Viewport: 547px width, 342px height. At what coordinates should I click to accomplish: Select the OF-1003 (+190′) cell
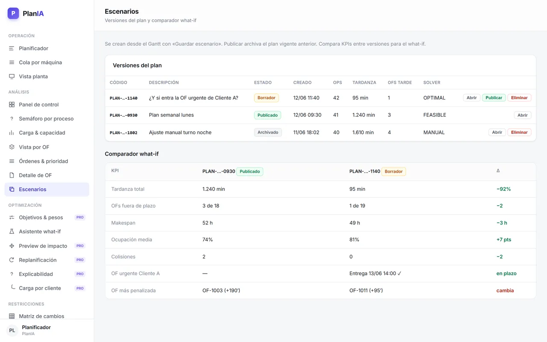pos(221,291)
